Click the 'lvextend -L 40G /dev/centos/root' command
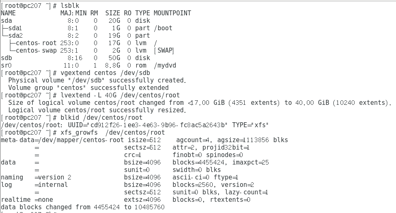The width and height of the screenshot is (396, 213). (x=120, y=95)
